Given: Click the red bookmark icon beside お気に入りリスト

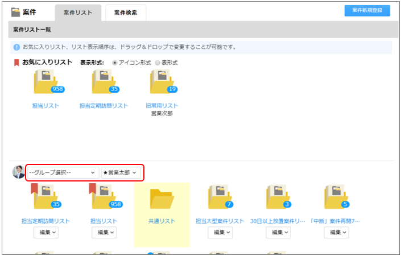Looking at the screenshot, I should 16,63.
